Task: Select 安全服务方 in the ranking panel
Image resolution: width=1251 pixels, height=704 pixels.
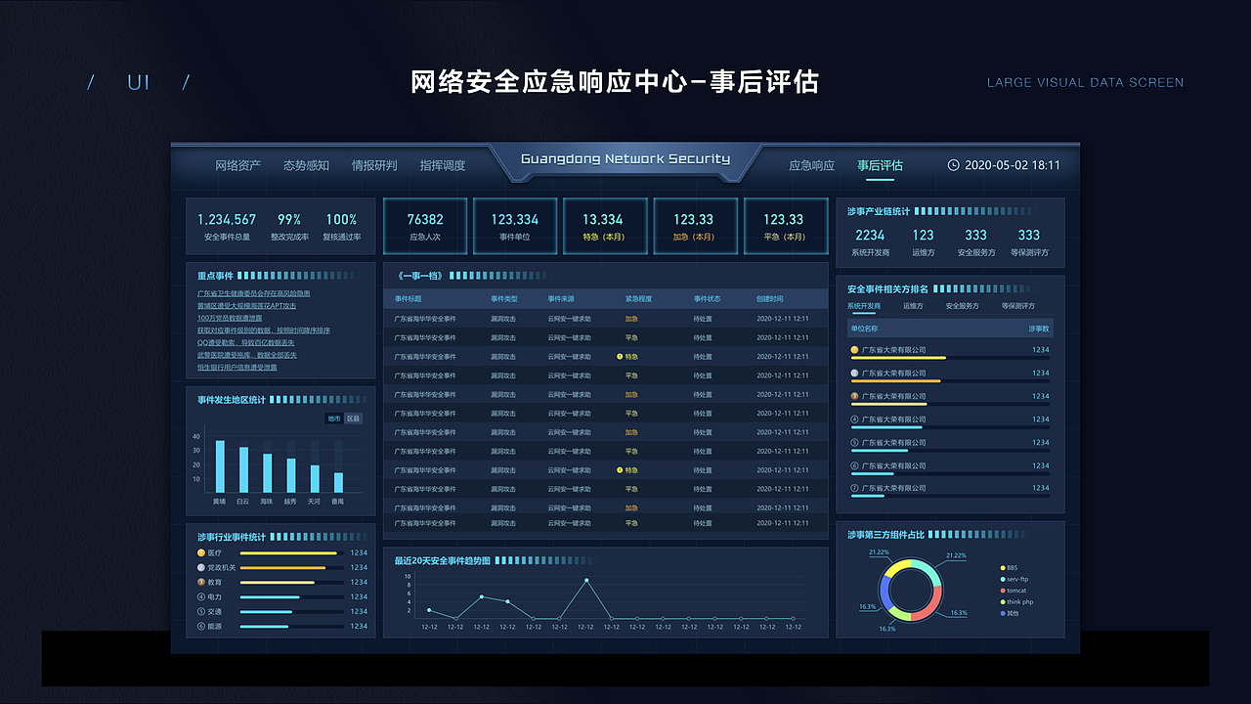Action: 963,306
